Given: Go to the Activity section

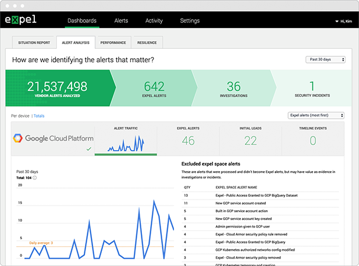Looking at the screenshot, I should [154, 20].
